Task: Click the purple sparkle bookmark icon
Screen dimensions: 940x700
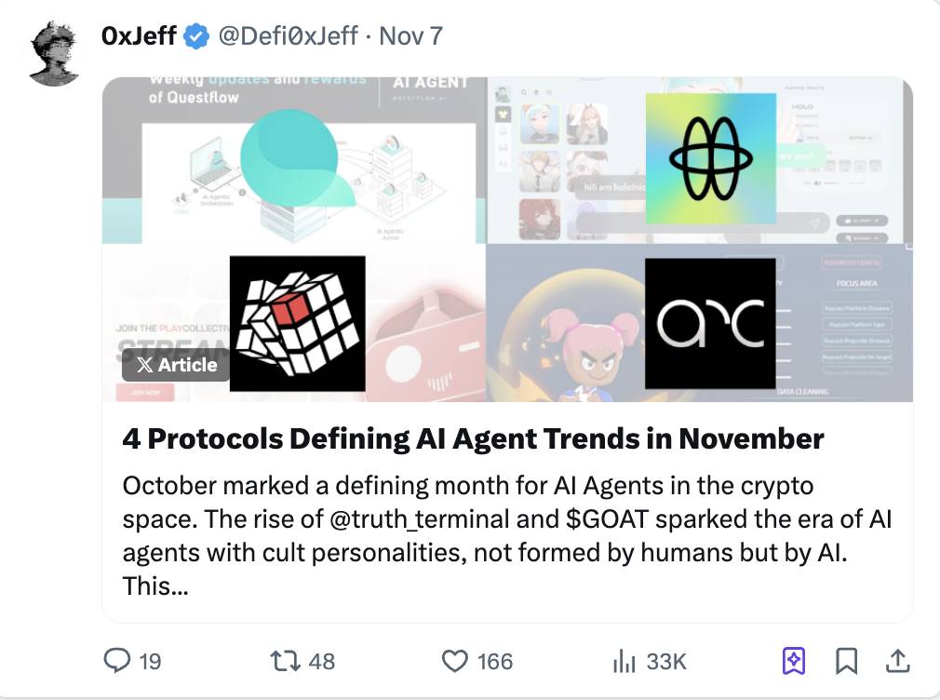Action: [793, 661]
